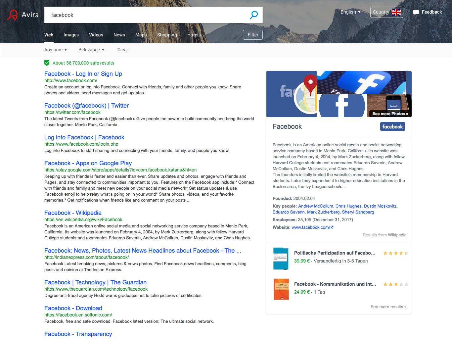Click the Filter button
452x339 pixels.
pos(252,34)
